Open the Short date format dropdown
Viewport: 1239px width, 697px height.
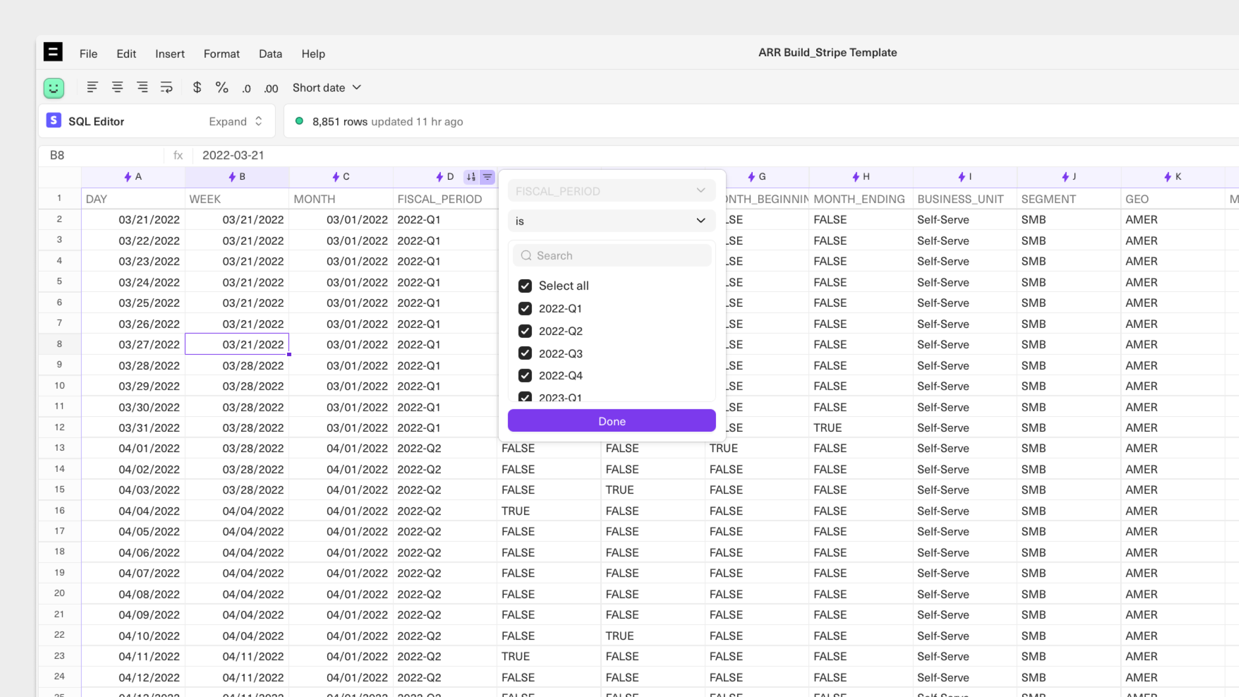pyautogui.click(x=327, y=88)
